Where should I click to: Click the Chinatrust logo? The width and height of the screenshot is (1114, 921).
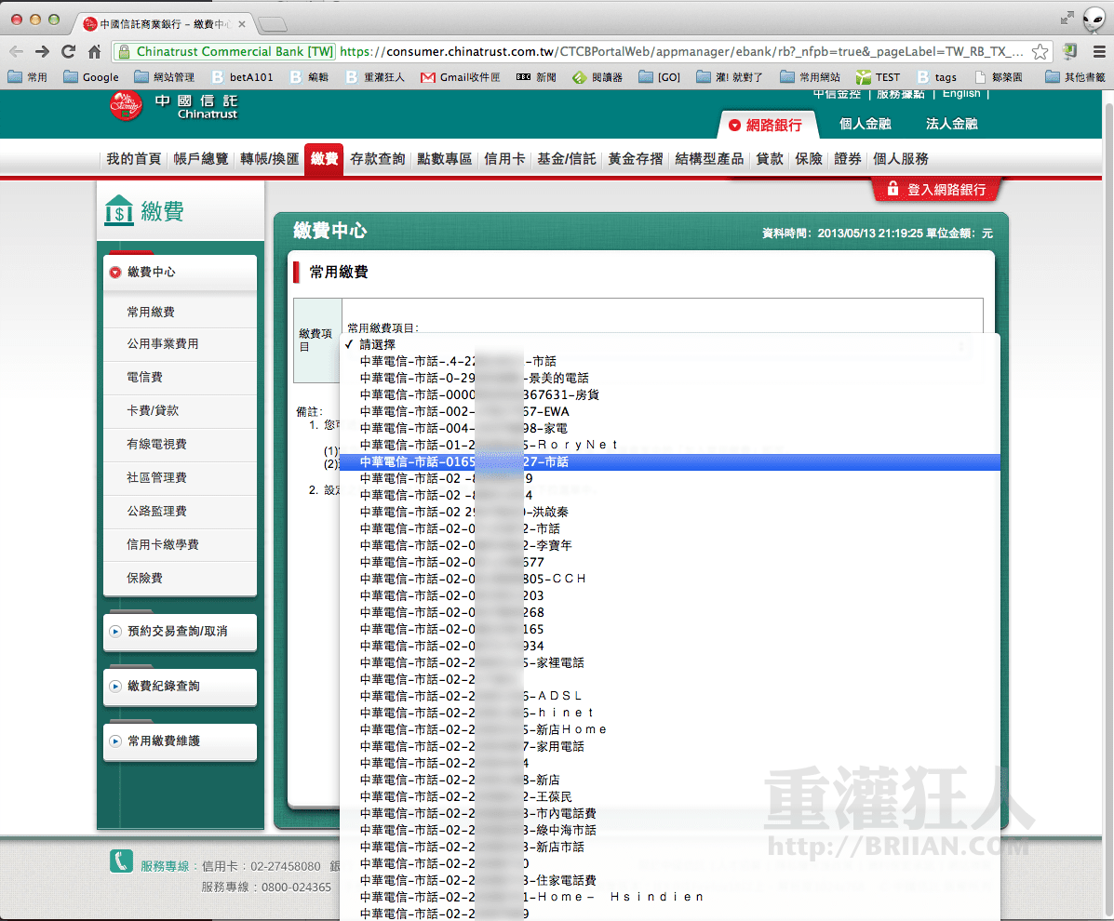point(173,106)
